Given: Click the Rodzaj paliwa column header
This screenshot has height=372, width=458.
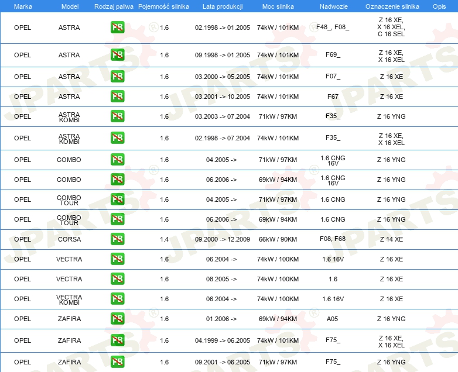Looking at the screenshot, I should click(114, 6).
